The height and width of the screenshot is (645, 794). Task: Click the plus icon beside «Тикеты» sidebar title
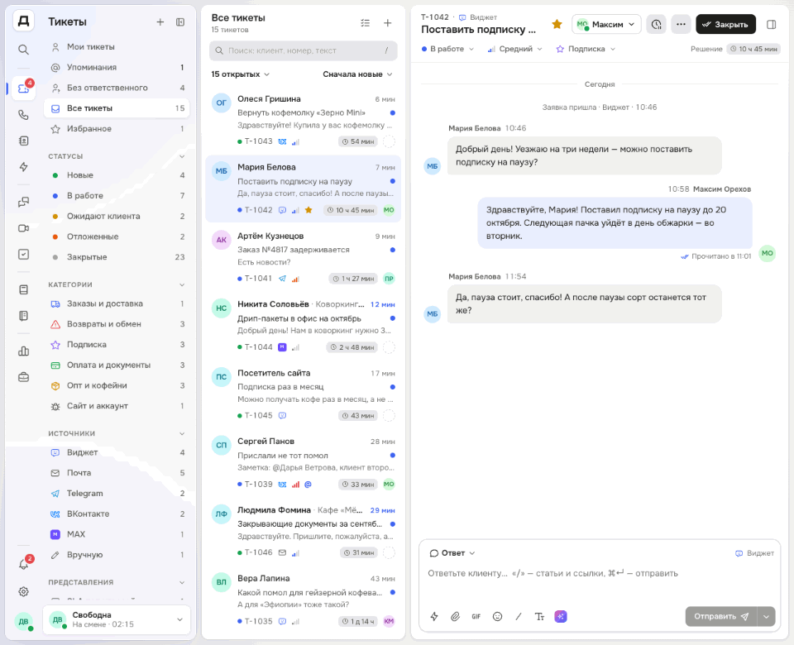[x=160, y=21]
